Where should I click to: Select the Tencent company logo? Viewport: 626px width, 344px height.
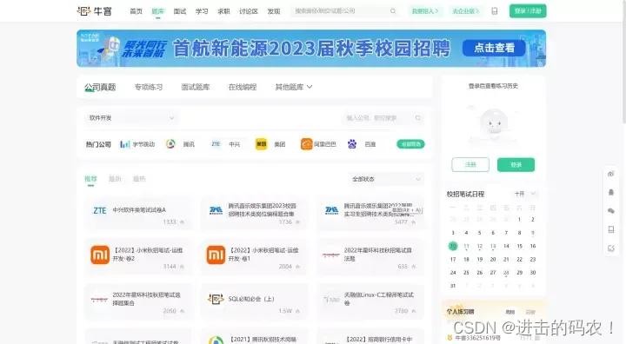(x=170, y=144)
